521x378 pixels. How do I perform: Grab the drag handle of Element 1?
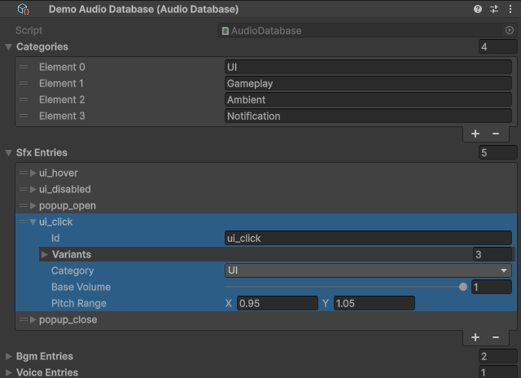(24, 83)
